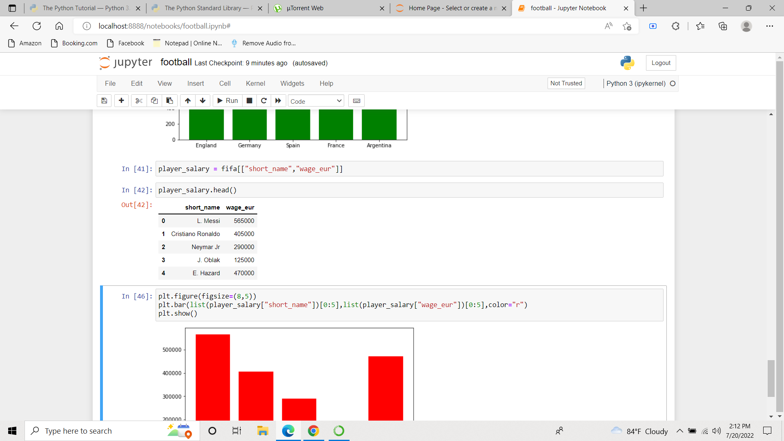Viewport: 784px width, 441px height.
Task: Restart kernel and run all cells icon
Action: [x=278, y=101]
